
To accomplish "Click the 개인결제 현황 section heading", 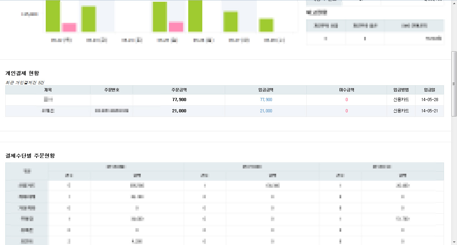I will pos(22,73).
